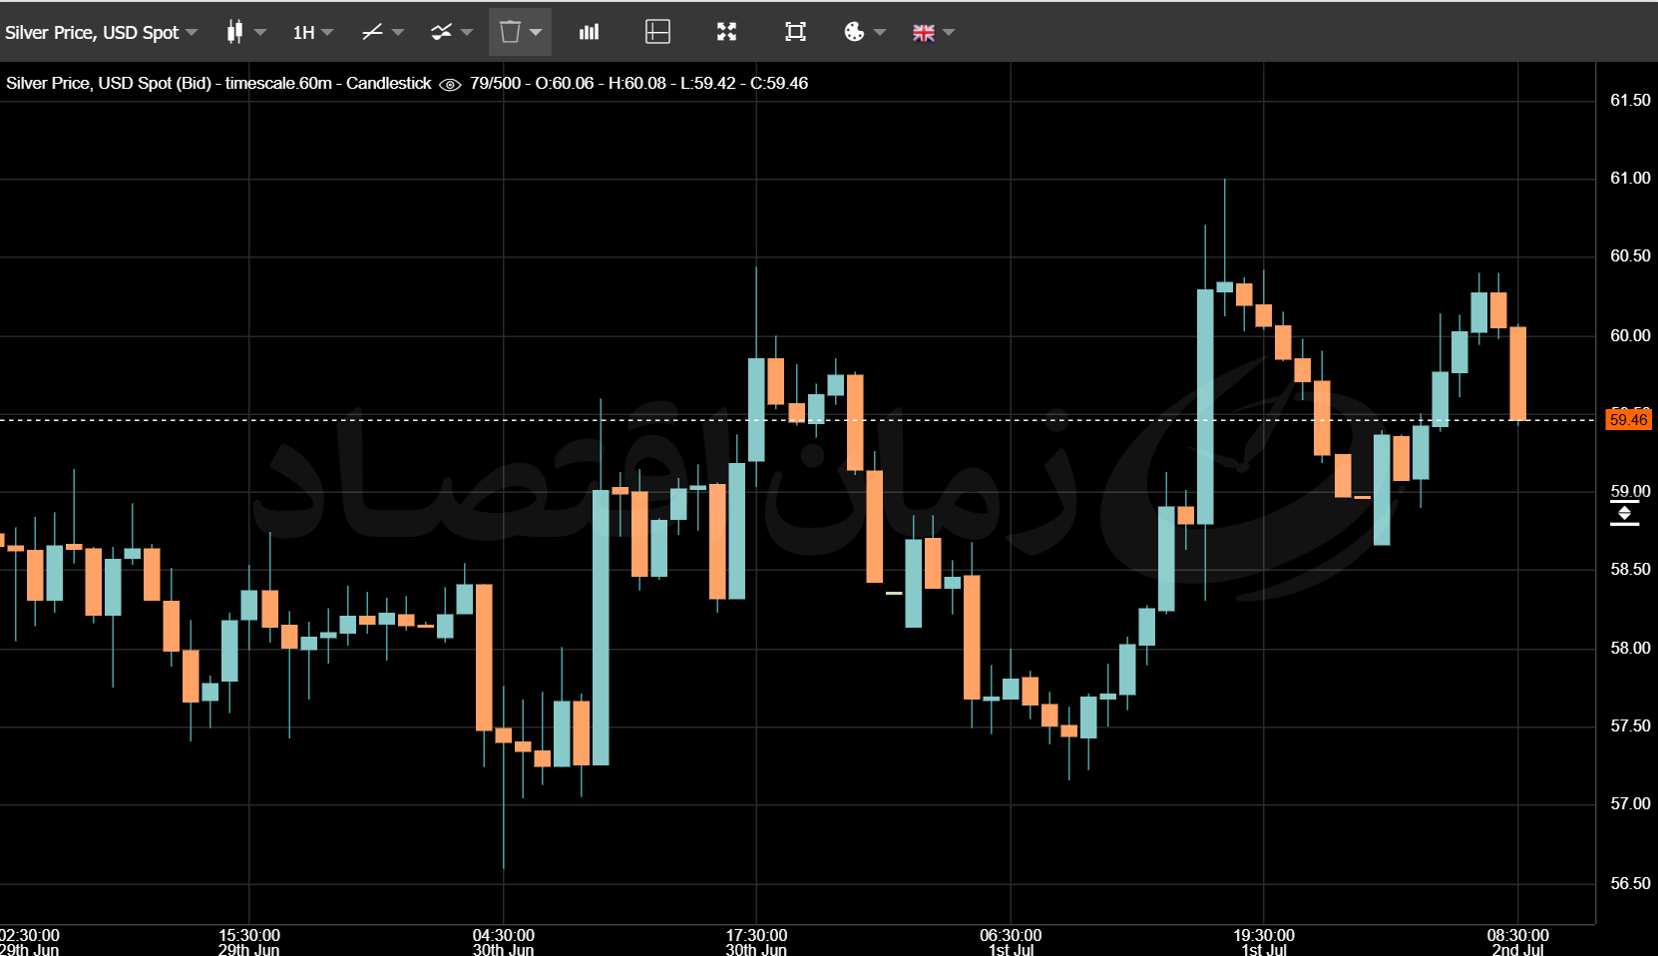Toggle the volume bars icon
Image resolution: width=1658 pixels, height=956 pixels.
[x=590, y=32]
